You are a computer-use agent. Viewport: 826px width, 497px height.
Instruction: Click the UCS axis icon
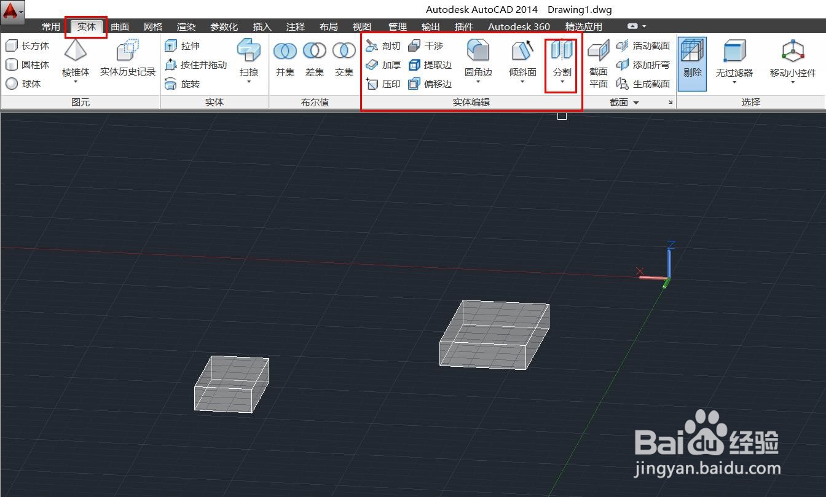point(657,265)
